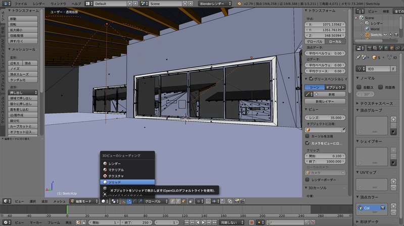Click play animation forward button

pyautogui.click(x=204, y=222)
